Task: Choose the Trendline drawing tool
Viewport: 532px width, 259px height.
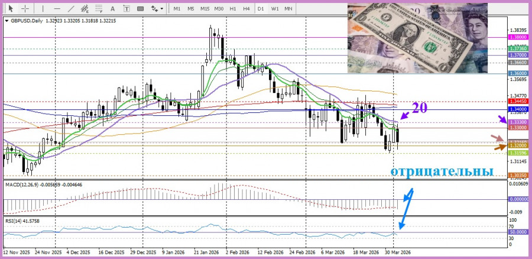Action: point(71,8)
